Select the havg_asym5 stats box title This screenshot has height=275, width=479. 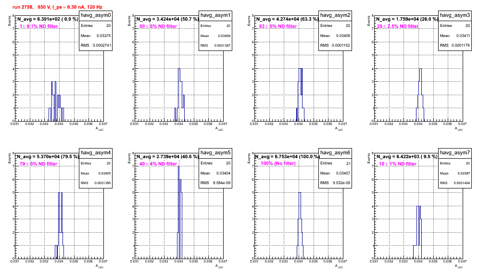point(215,152)
